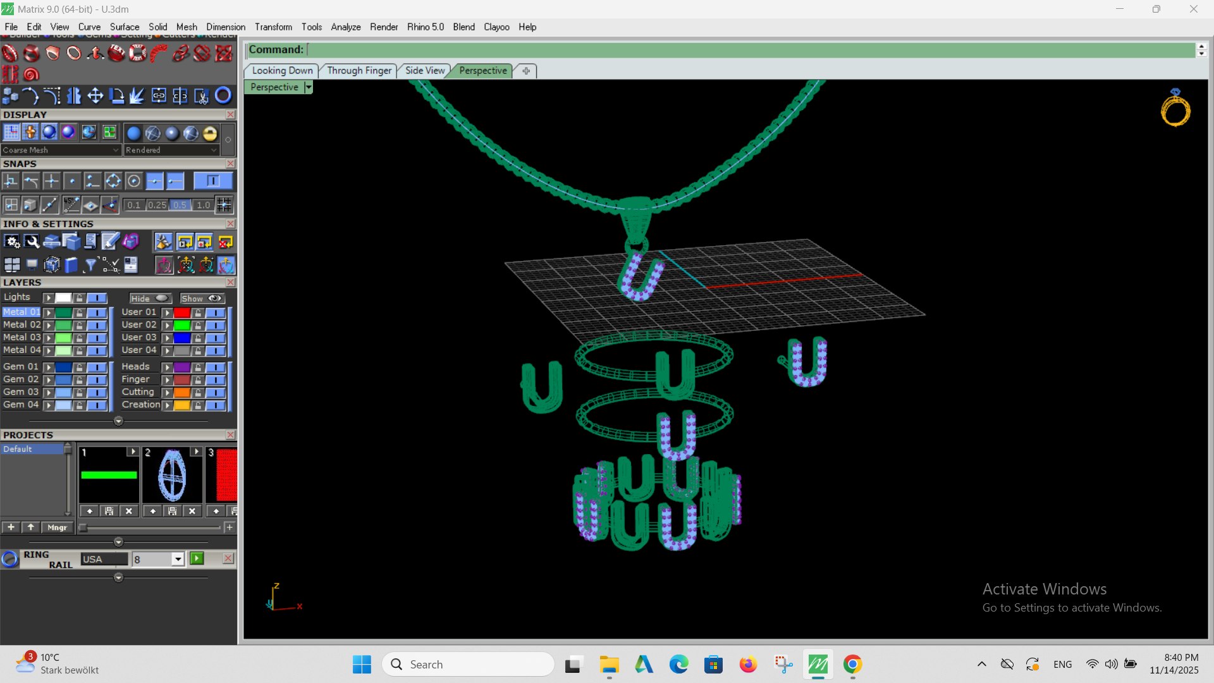Viewport: 1214px width, 683px height.
Task: Click the 45 degree angle snap icon
Action: click(x=71, y=204)
